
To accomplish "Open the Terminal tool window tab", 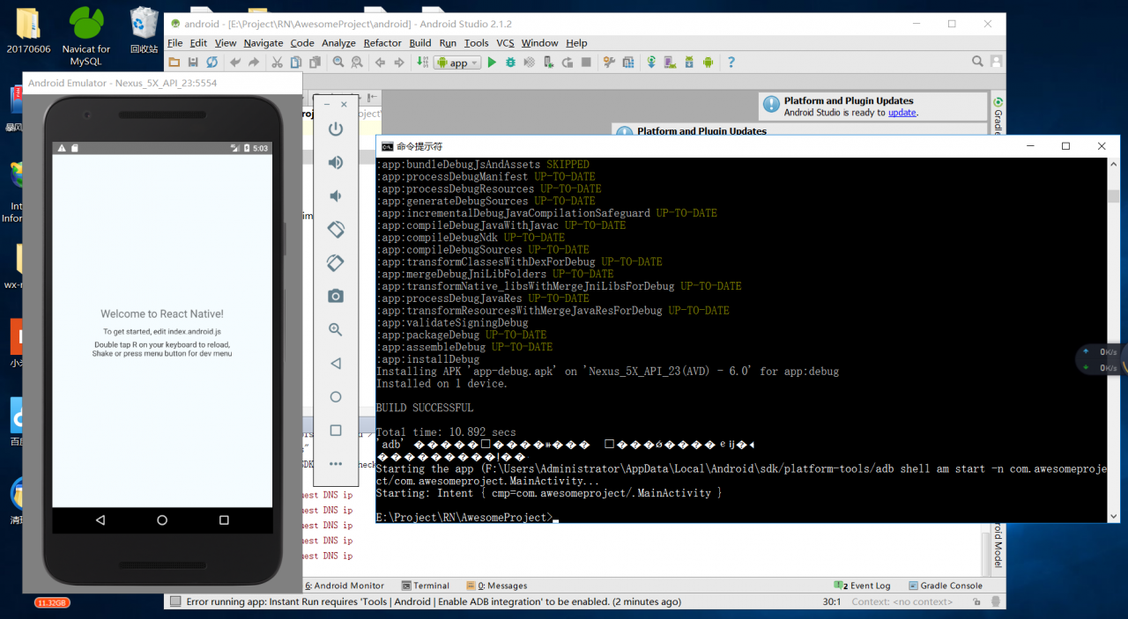I will 425,586.
